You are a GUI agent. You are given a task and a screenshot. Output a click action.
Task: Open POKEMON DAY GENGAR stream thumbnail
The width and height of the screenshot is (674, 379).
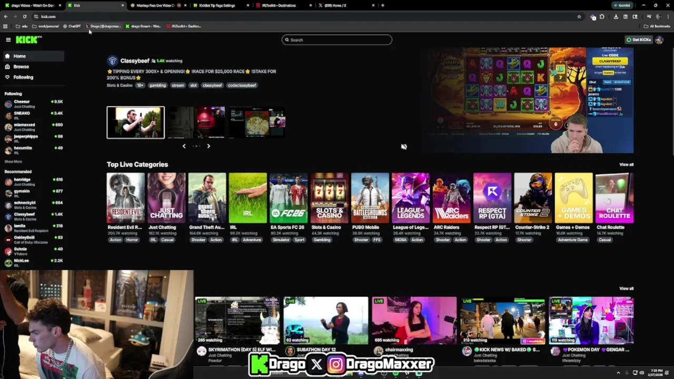(591, 321)
